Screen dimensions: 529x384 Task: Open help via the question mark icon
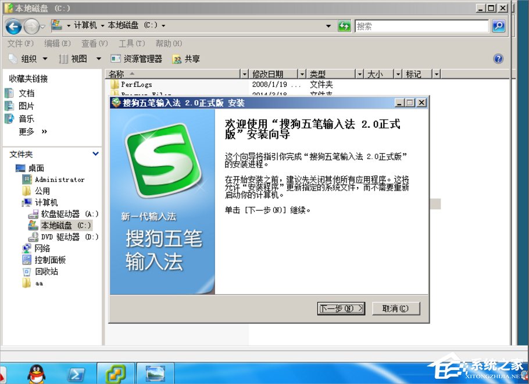pyautogui.click(x=498, y=58)
